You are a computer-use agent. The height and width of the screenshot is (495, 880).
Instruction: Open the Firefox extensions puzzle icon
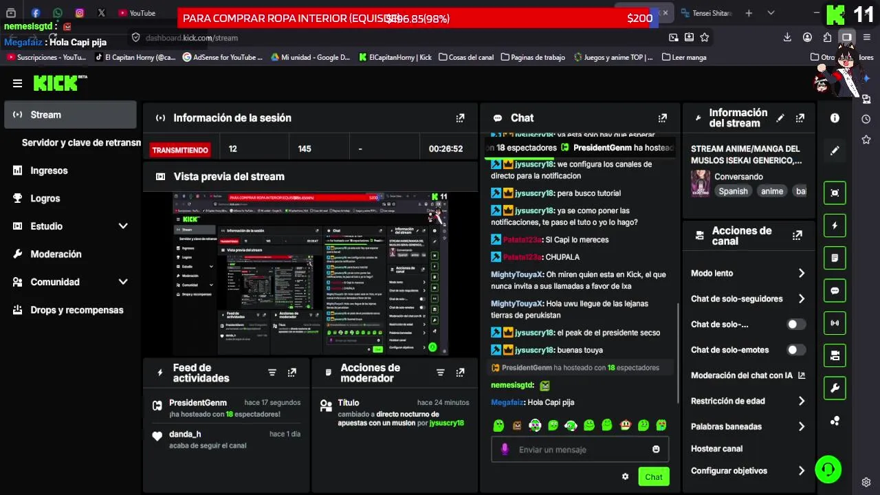(x=827, y=38)
